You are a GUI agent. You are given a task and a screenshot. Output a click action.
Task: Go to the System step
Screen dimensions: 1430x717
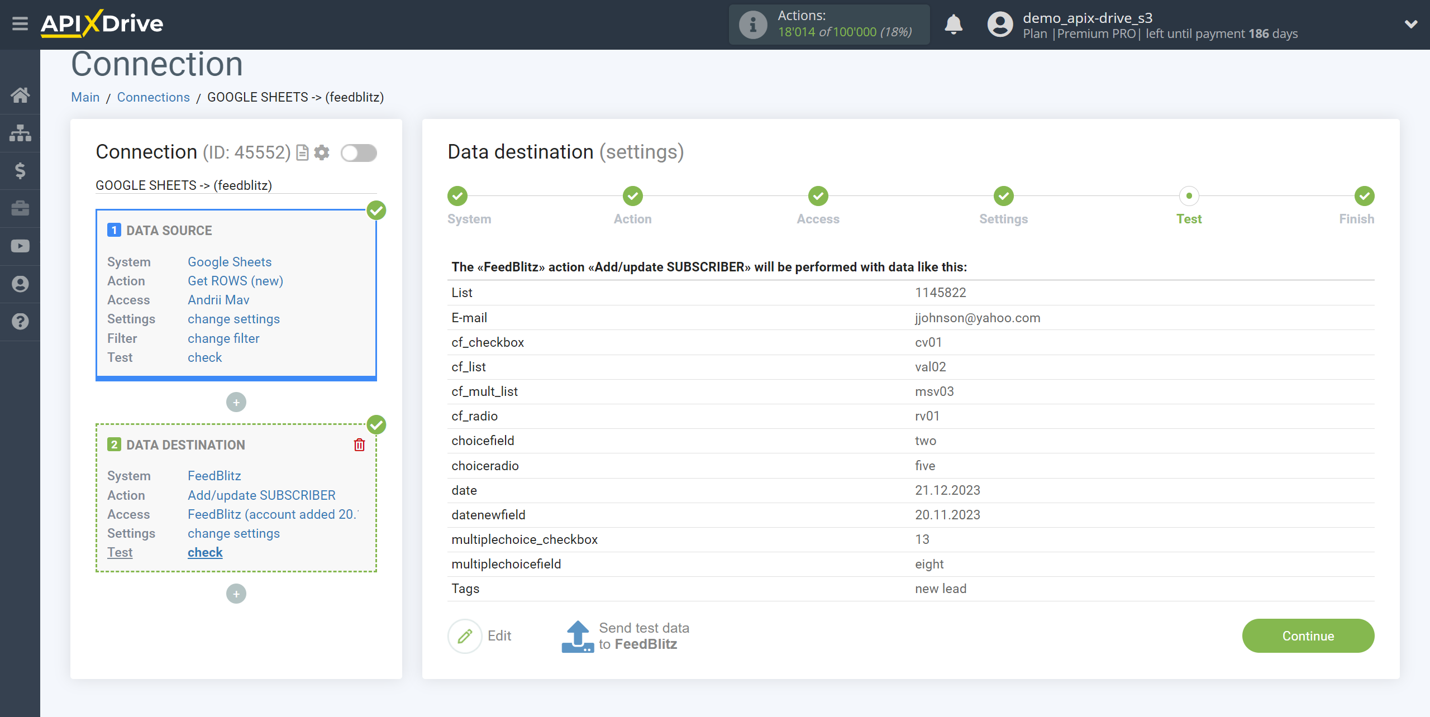pos(457,196)
